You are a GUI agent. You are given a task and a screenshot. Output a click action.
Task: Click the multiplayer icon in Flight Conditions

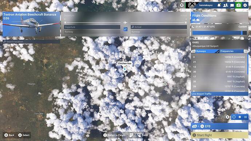point(194,20)
